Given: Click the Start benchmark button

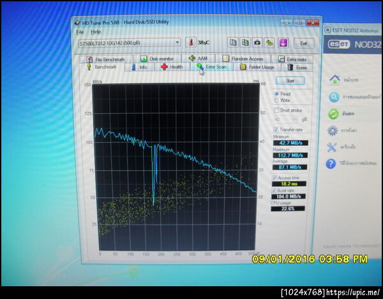Looking at the screenshot, I should point(290,81).
